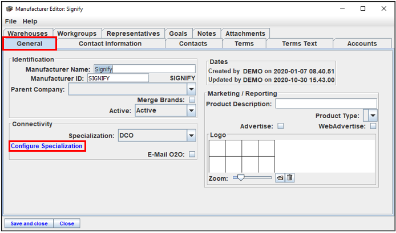Open the Active status dropdown
The width and height of the screenshot is (396, 233).
click(x=191, y=110)
